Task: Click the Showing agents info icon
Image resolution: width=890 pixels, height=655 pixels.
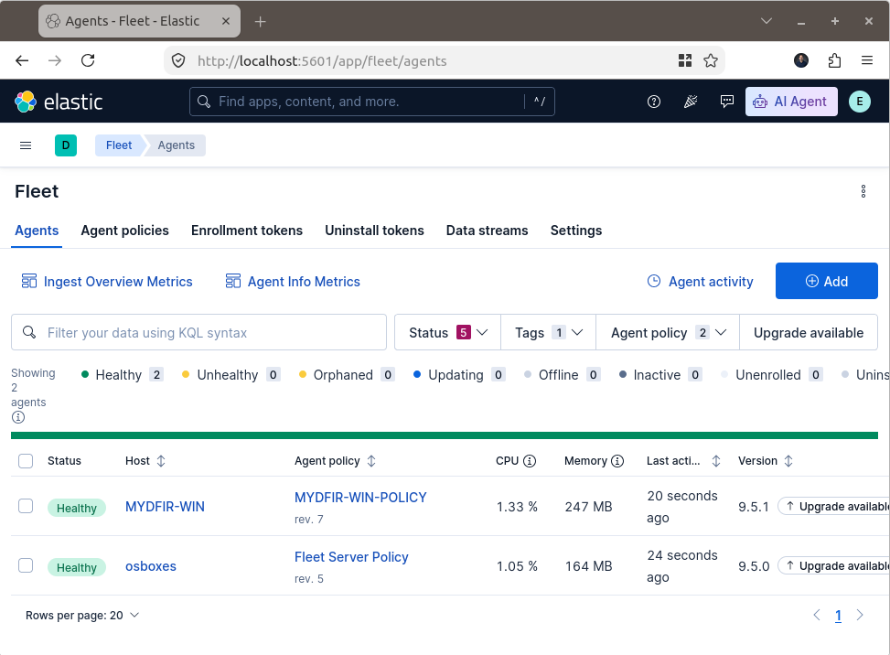Action: tap(18, 417)
